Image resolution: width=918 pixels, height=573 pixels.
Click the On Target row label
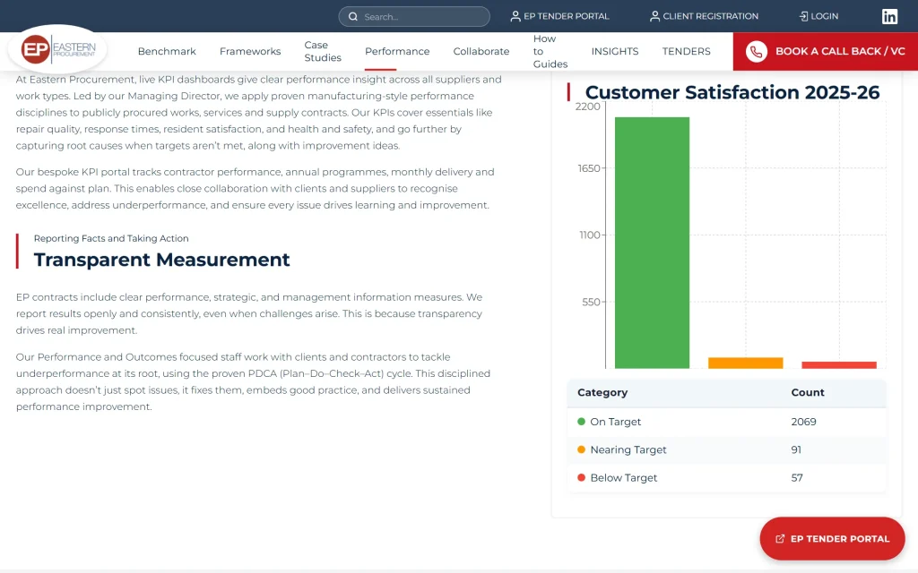pyautogui.click(x=615, y=422)
